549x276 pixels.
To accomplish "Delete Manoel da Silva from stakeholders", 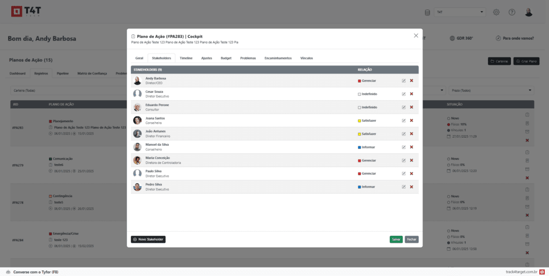I will [x=411, y=147].
